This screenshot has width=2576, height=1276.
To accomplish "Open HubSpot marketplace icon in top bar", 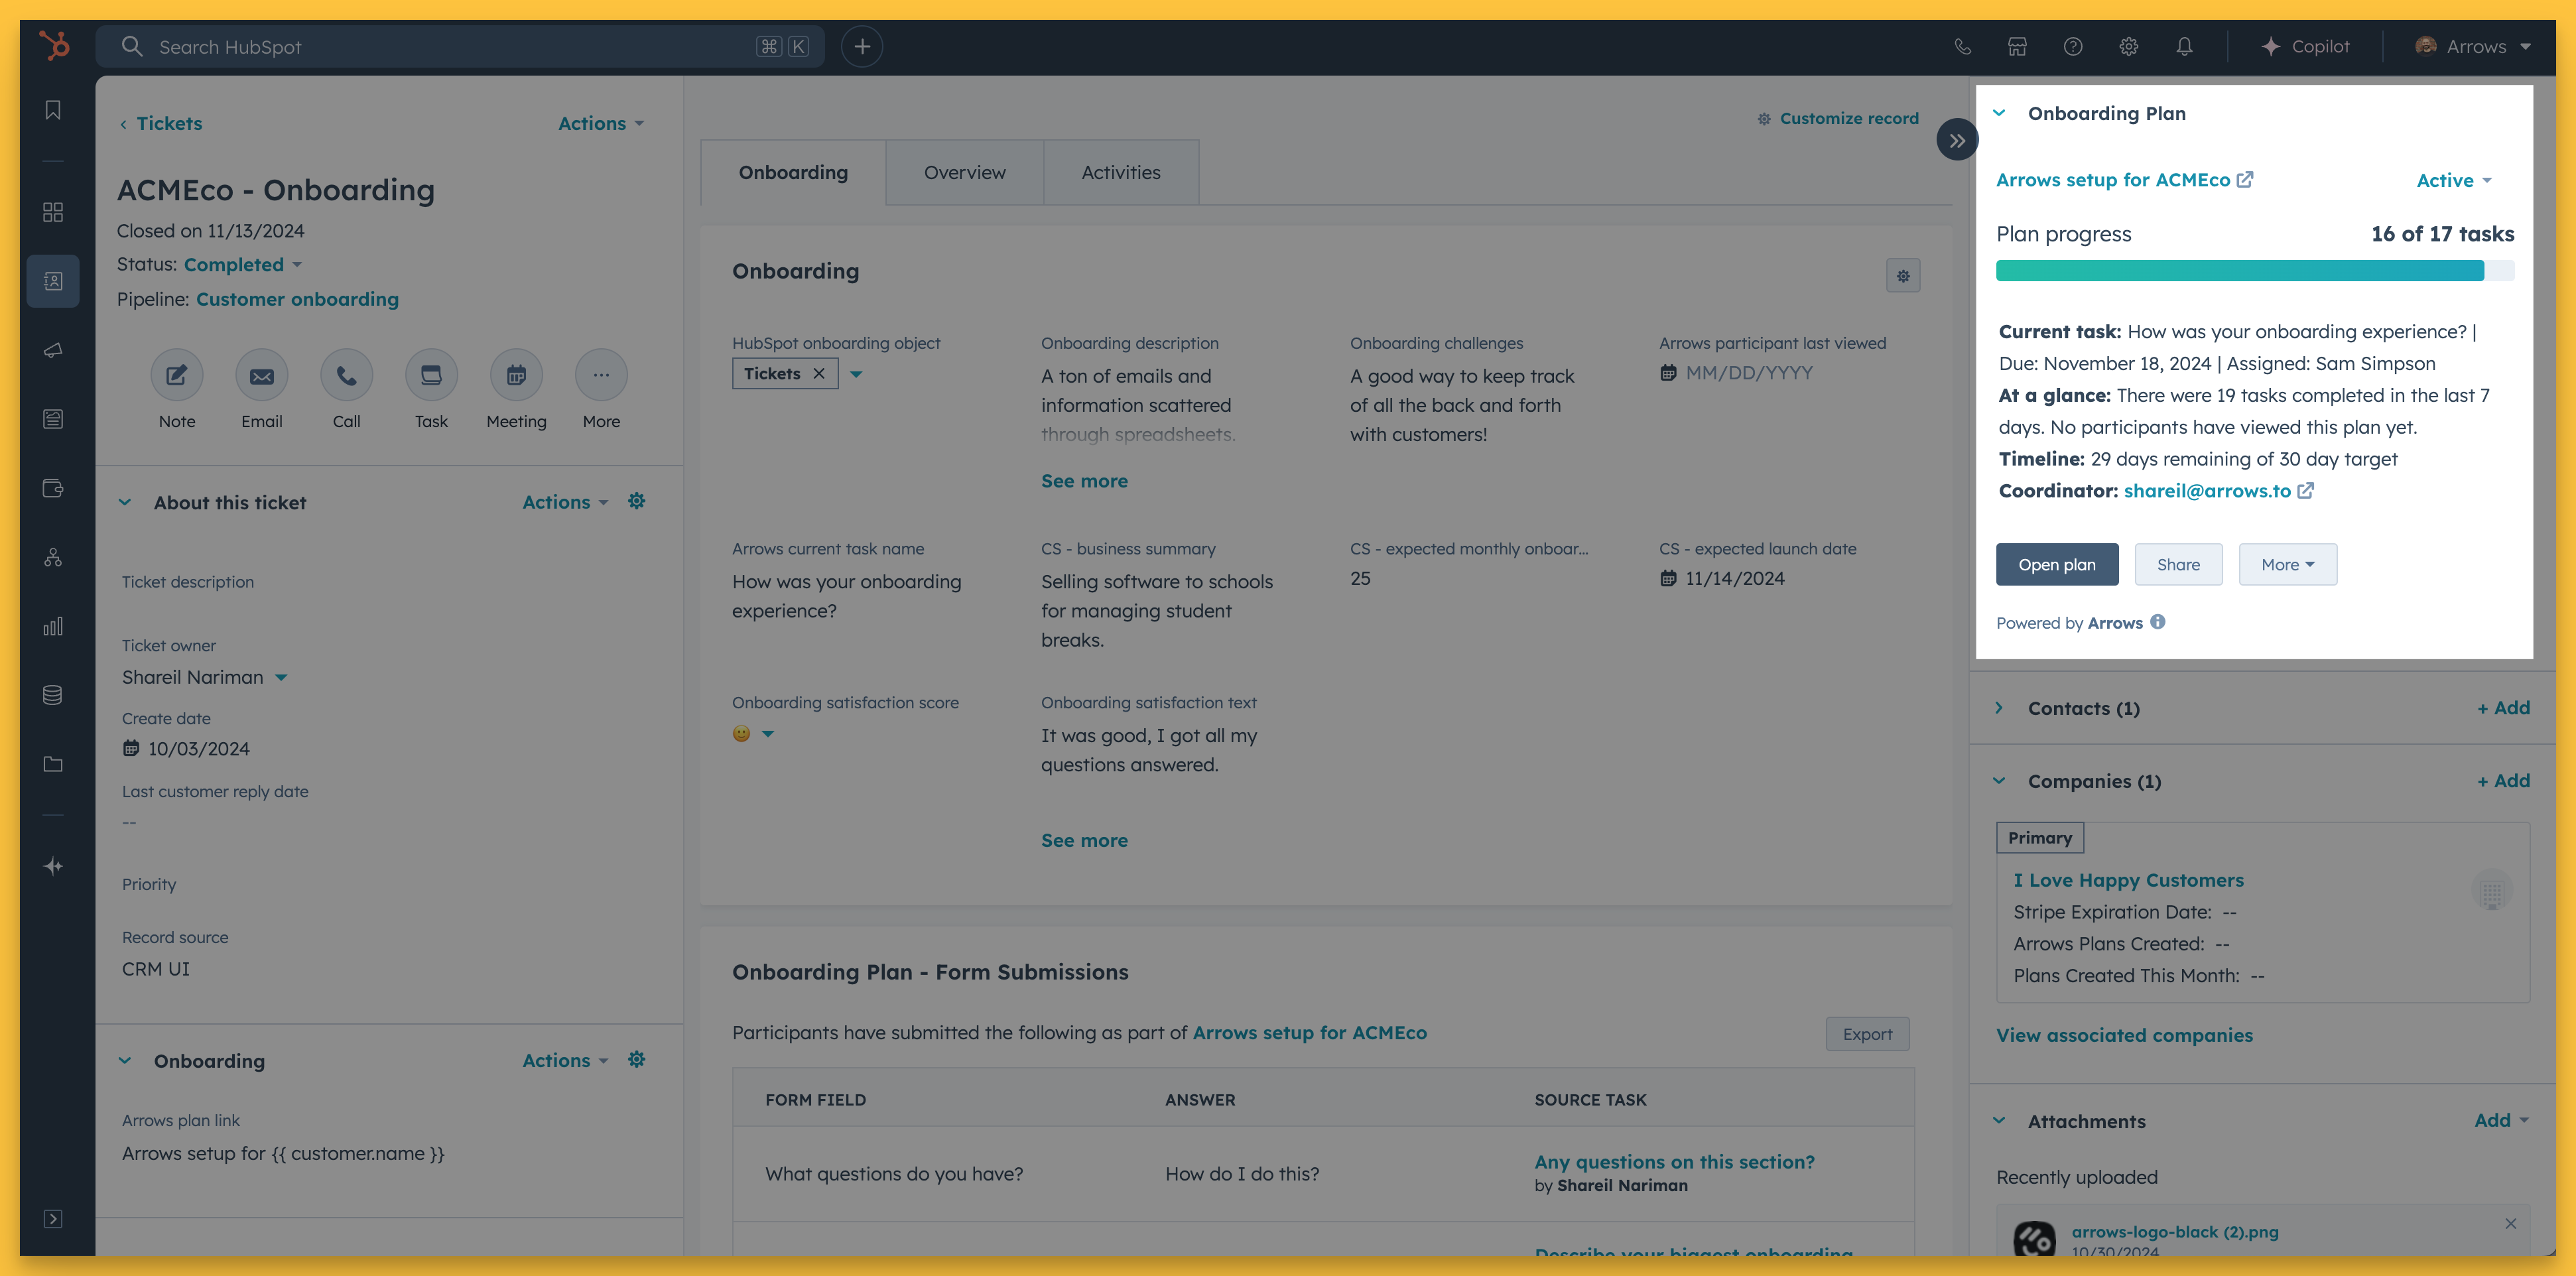I will [x=2017, y=47].
